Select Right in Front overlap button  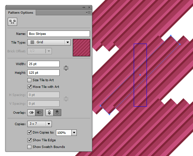click(39, 113)
